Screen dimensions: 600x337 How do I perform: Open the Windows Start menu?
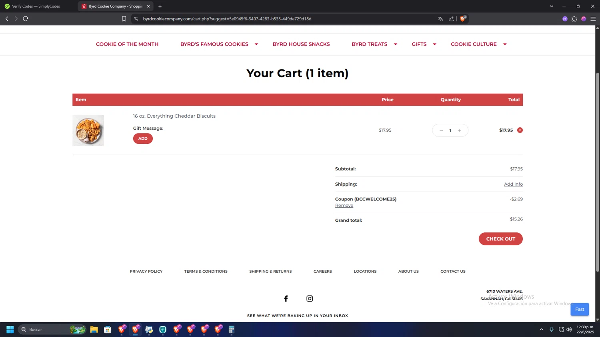point(10,329)
